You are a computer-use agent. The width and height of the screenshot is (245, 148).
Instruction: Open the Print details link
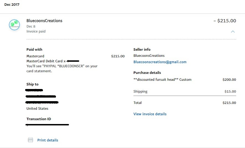(x=48, y=140)
